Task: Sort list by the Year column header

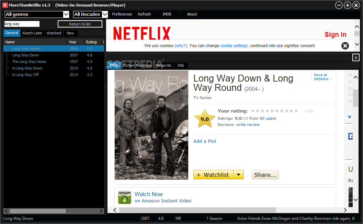Action: tap(75, 42)
